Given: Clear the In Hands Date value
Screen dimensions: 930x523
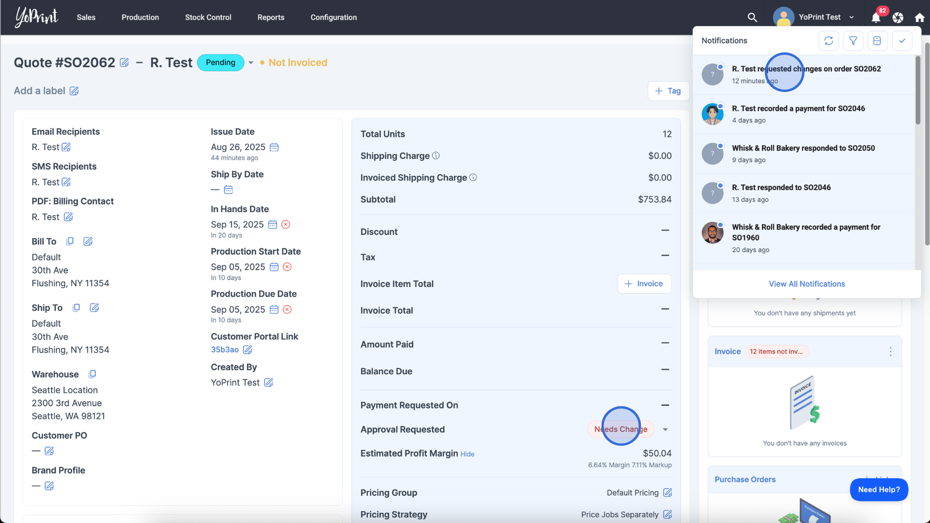Looking at the screenshot, I should (286, 224).
